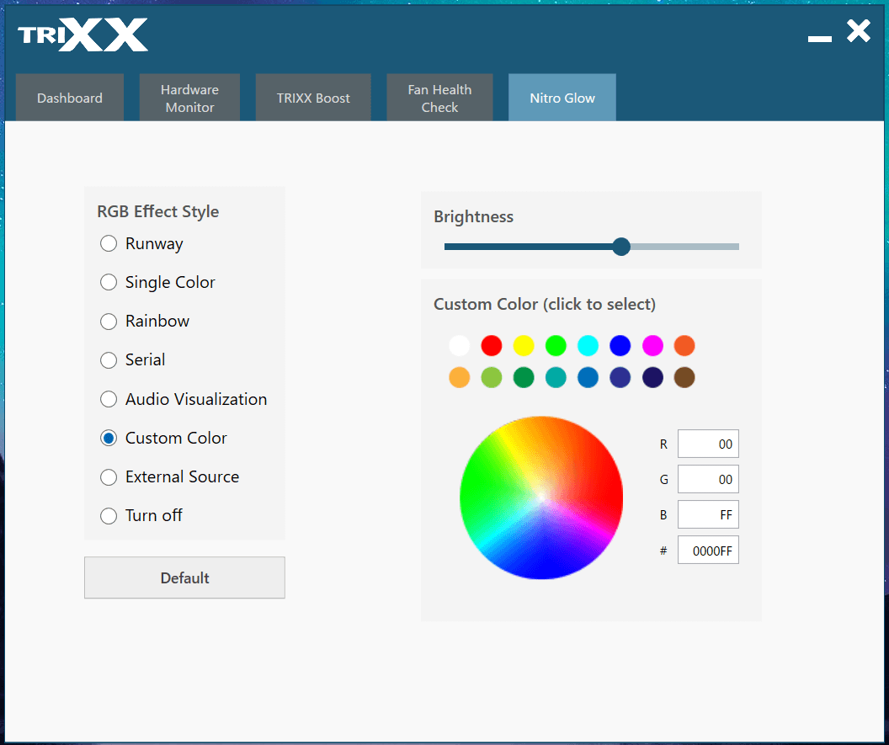
Task: Choose the lime green color swatch
Action: click(492, 377)
